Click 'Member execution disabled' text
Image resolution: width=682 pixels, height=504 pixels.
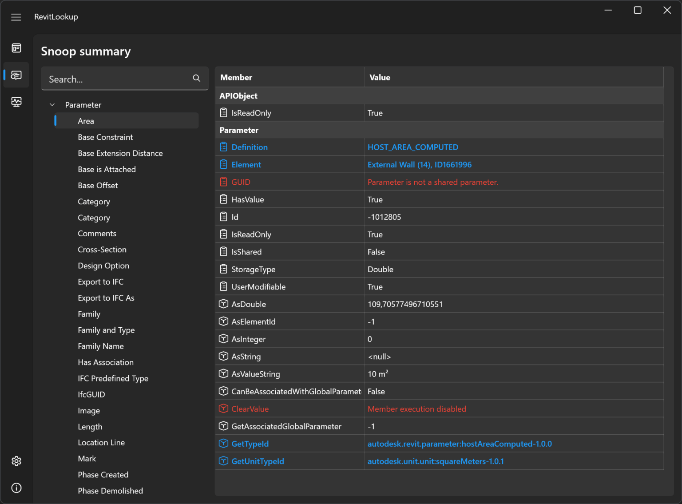pos(417,409)
